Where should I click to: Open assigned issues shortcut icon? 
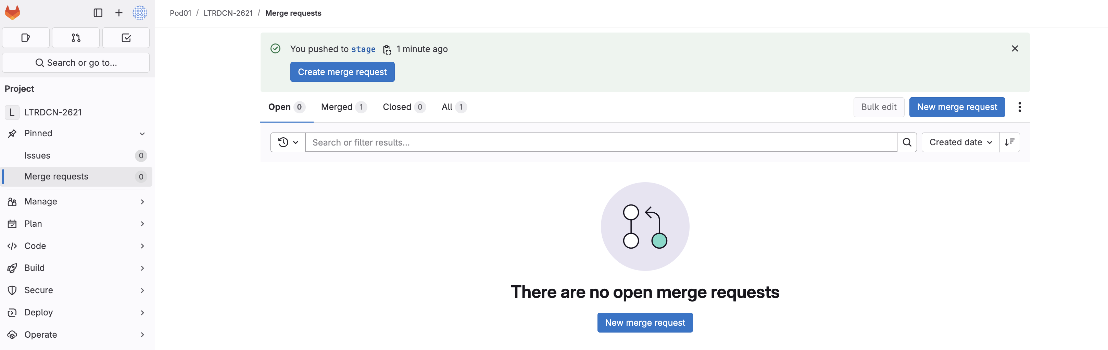[x=26, y=38]
